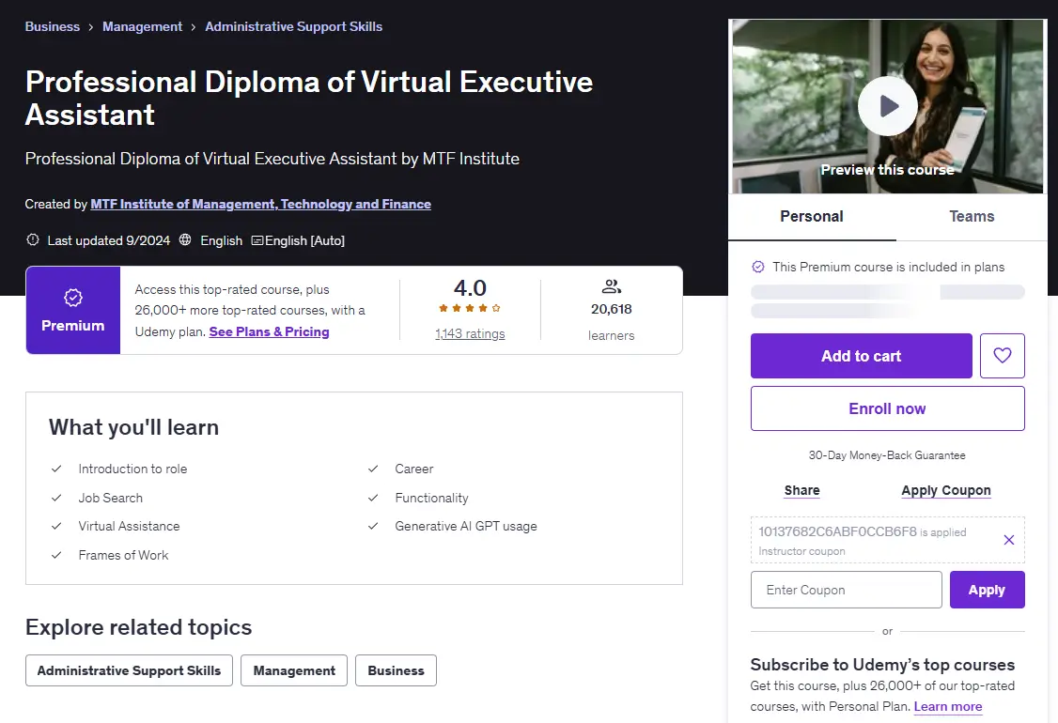Click the closed captions icon
Screen dimensions: 1058x723
tap(257, 240)
